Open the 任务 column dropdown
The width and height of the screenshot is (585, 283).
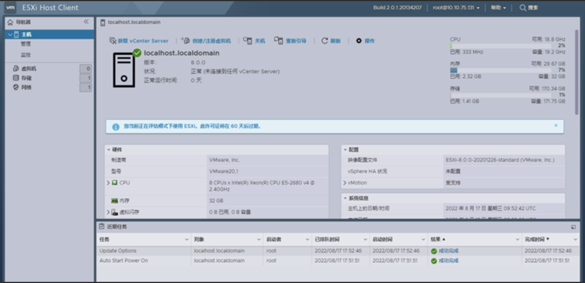[187, 239]
